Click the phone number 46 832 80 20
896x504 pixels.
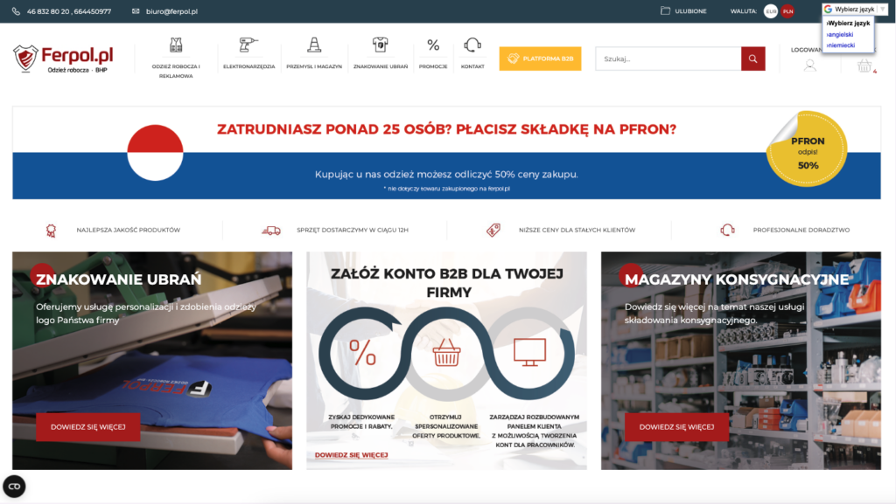tap(47, 11)
